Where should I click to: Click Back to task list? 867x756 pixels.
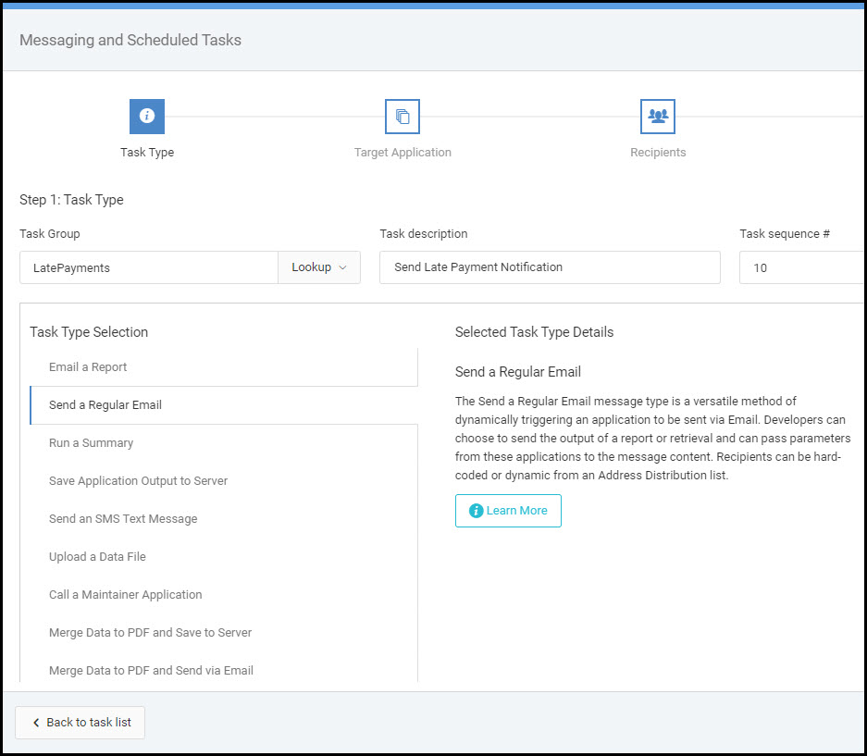(80, 723)
